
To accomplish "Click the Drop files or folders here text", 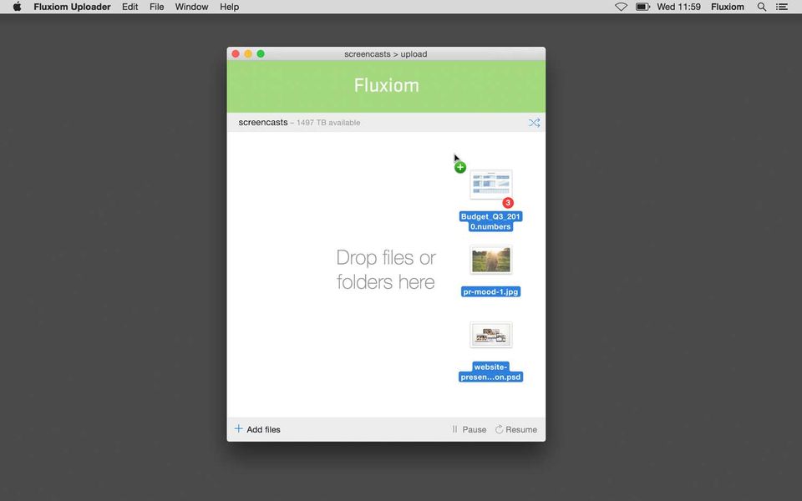I will pos(386,270).
